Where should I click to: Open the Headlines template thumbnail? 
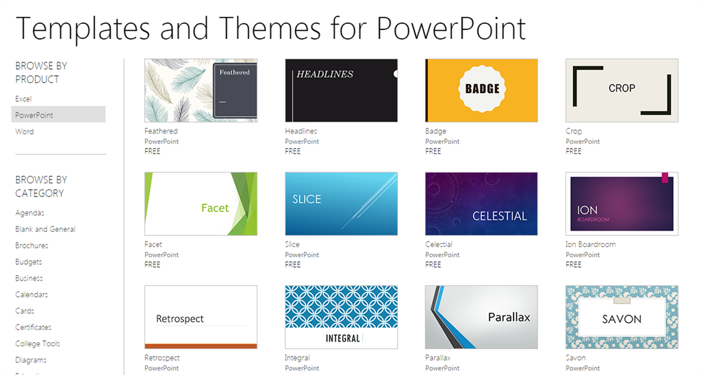click(341, 90)
